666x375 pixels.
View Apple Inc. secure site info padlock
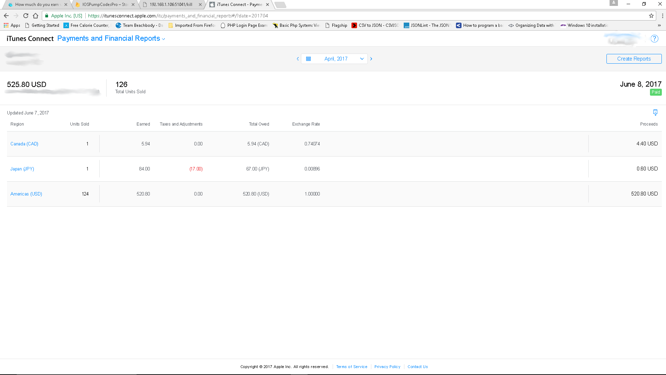point(47,16)
